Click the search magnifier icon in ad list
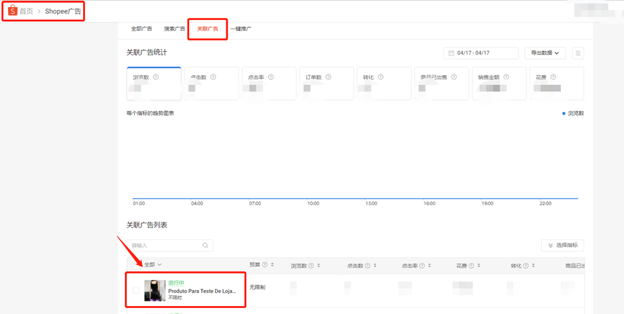Image resolution: width=624 pixels, height=314 pixels. pos(205,245)
